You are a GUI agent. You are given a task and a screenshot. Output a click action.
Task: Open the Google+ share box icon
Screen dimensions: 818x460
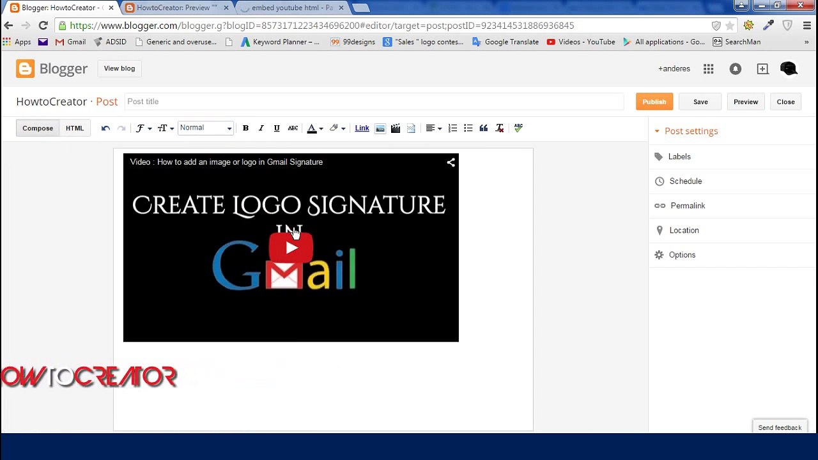pyautogui.click(x=762, y=69)
